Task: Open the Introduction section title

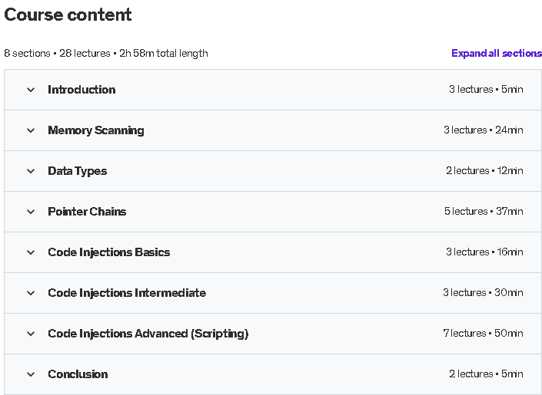Action: 81,90
